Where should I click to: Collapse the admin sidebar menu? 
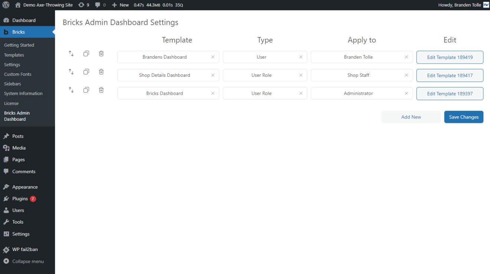pyautogui.click(x=28, y=261)
